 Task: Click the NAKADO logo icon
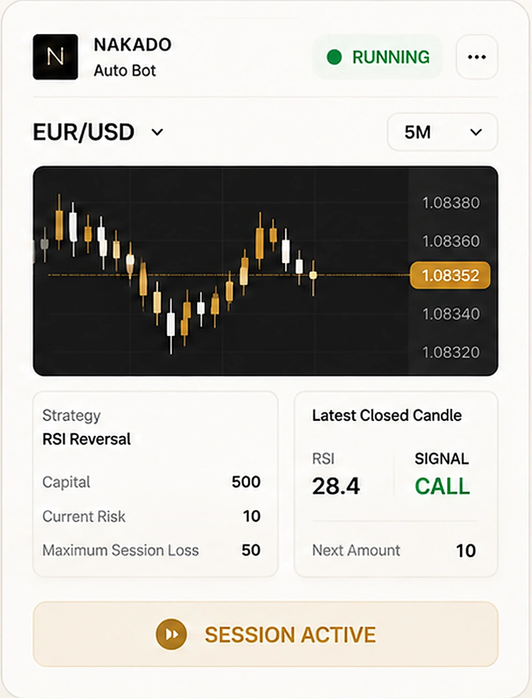[55, 57]
